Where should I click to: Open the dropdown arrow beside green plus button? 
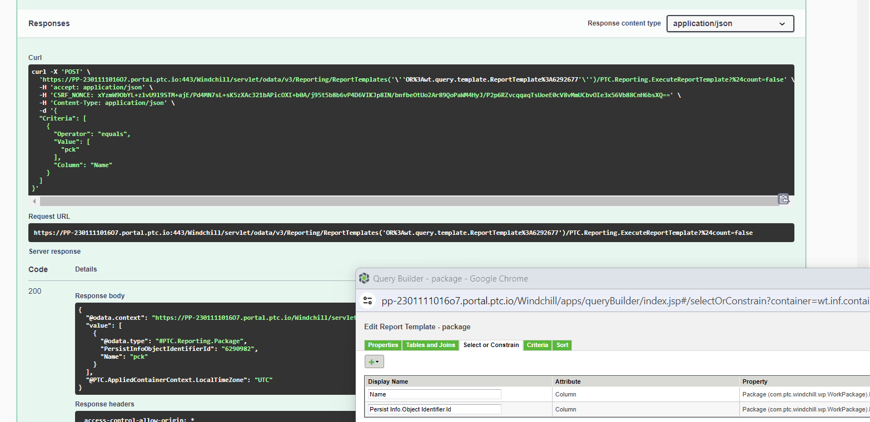(x=378, y=361)
